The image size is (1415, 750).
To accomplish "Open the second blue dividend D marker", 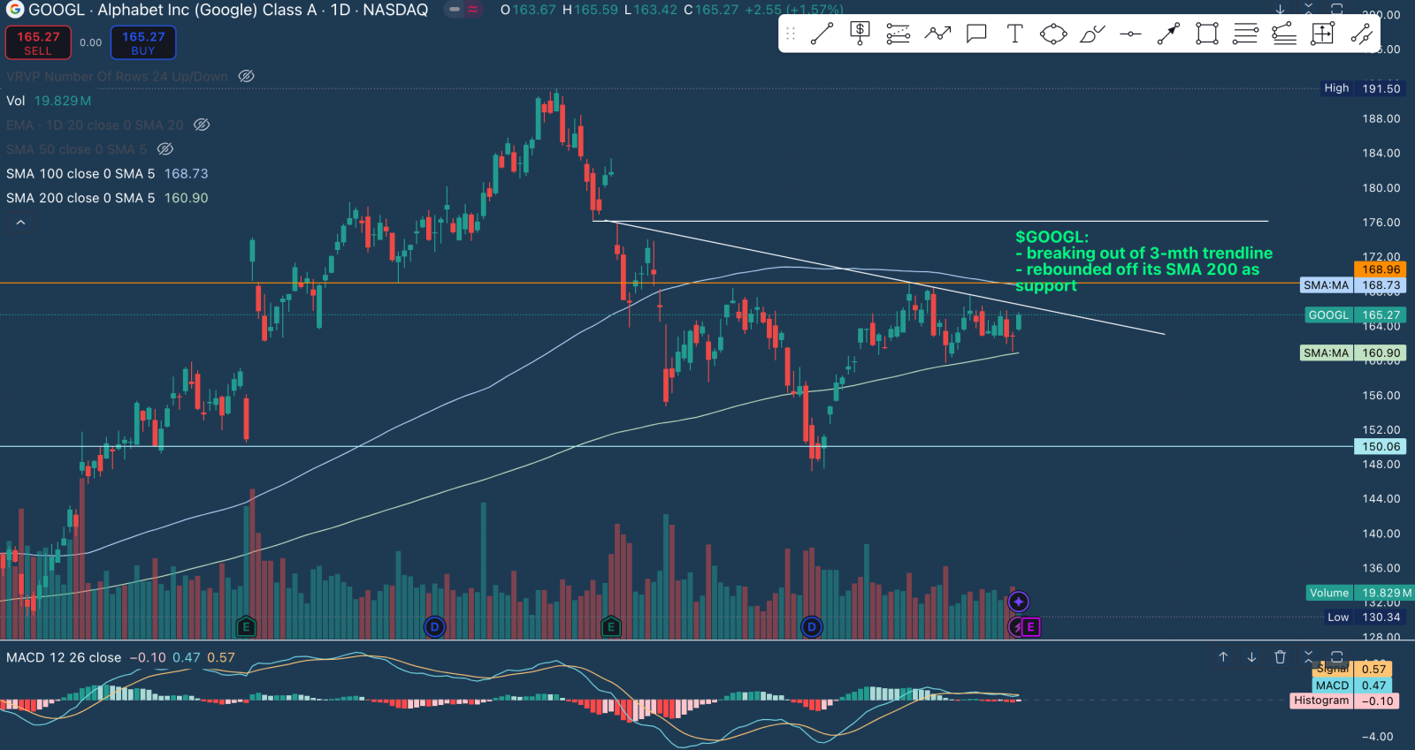I will (812, 628).
